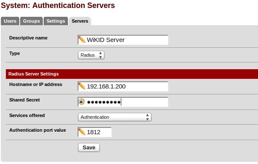Click into the Shared Secret password field
The image size is (258, 164).
click(123, 102)
